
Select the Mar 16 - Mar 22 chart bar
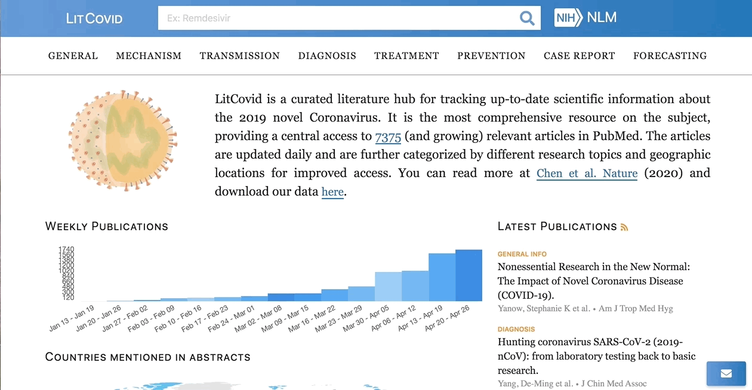click(x=334, y=295)
